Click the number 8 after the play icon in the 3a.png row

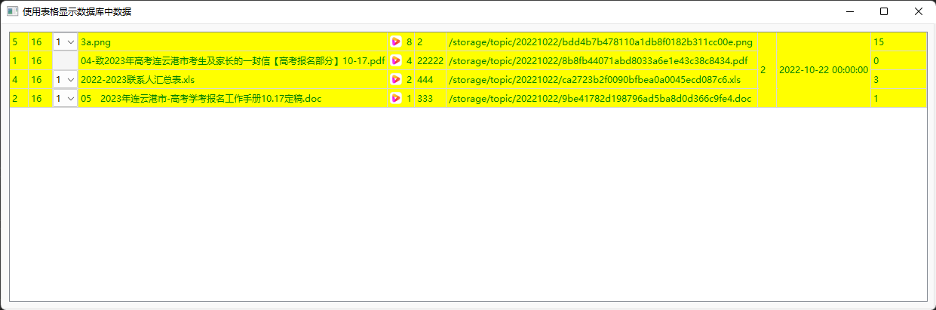click(409, 42)
